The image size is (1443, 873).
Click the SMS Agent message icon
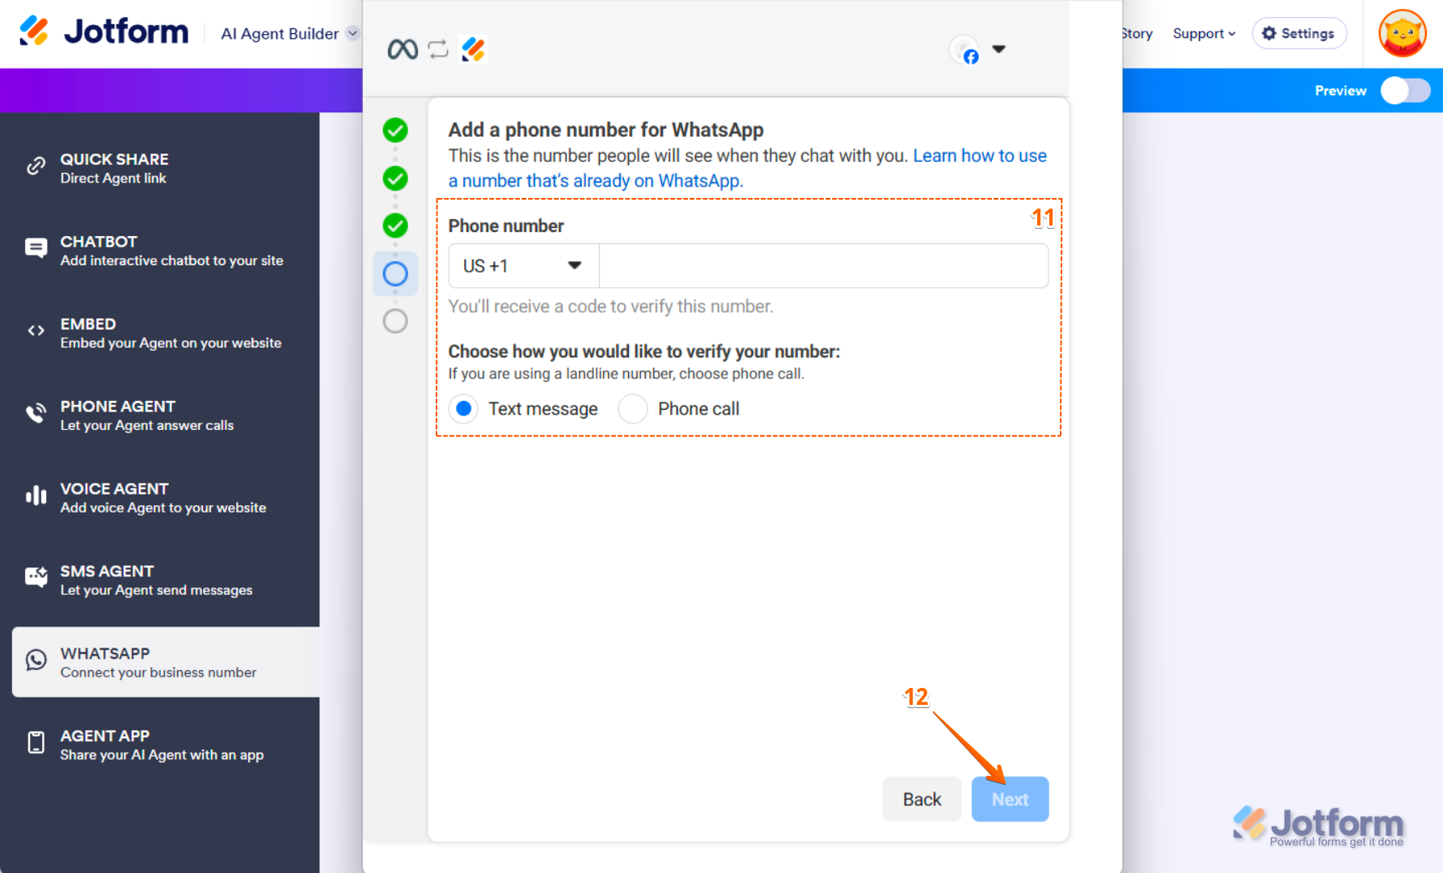[x=36, y=577]
